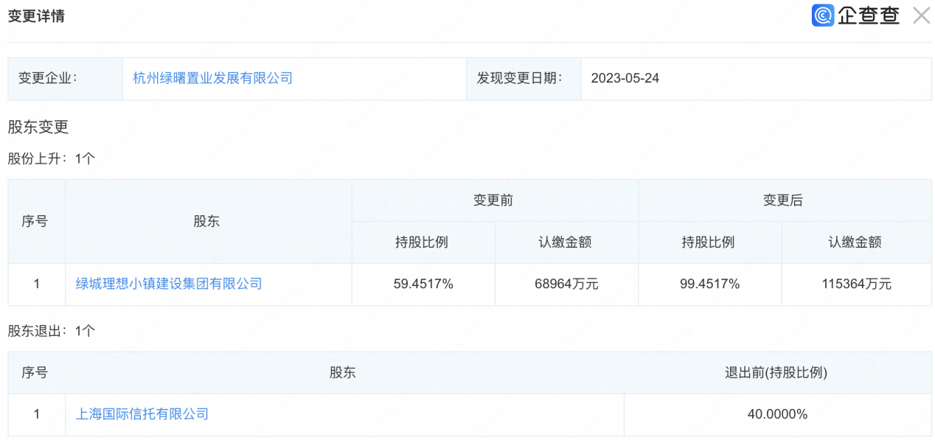
Task: Click the 变更后 column group header
Action: coord(783,200)
